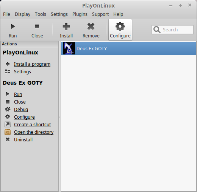Open the Tools menu

tap(41, 14)
